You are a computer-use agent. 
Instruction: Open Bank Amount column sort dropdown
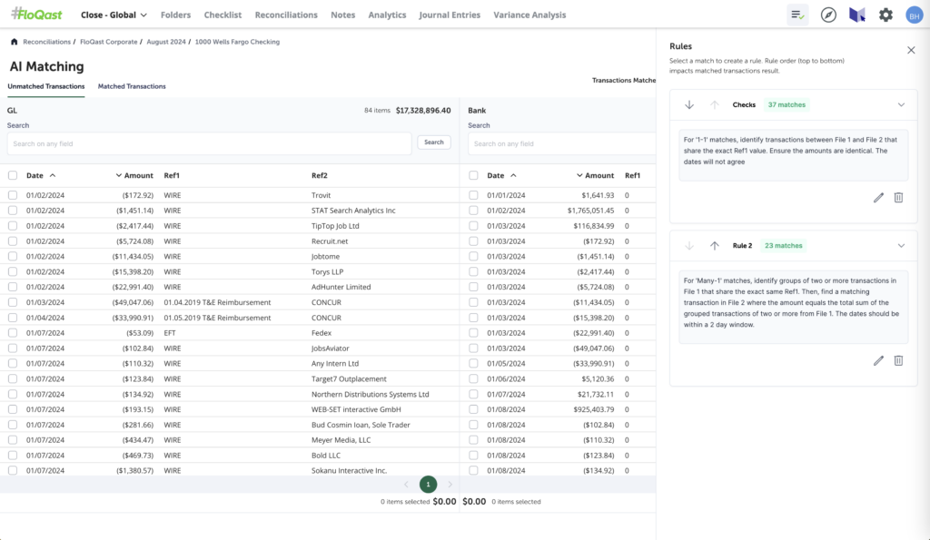tap(579, 175)
